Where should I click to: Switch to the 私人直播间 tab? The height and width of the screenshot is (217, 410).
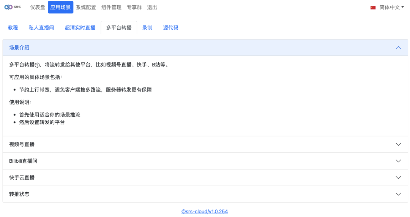[x=41, y=28]
